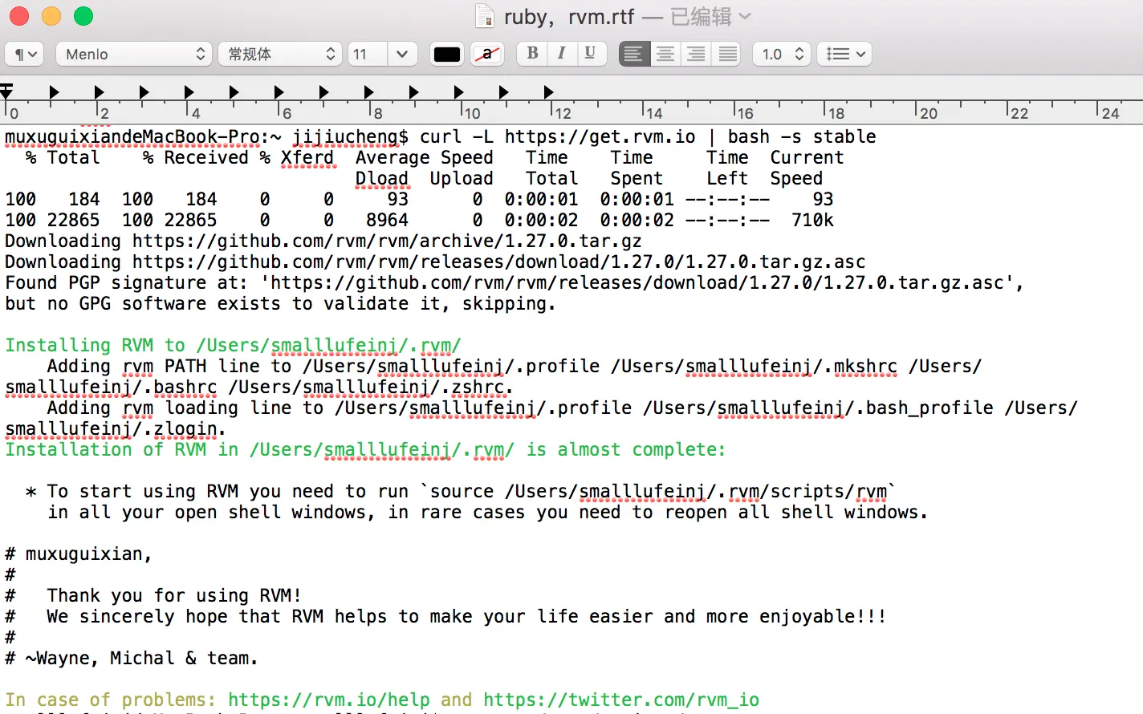The height and width of the screenshot is (714, 1143).
Task: Select the tab stop near ruler mark 12
Action: coord(549,91)
